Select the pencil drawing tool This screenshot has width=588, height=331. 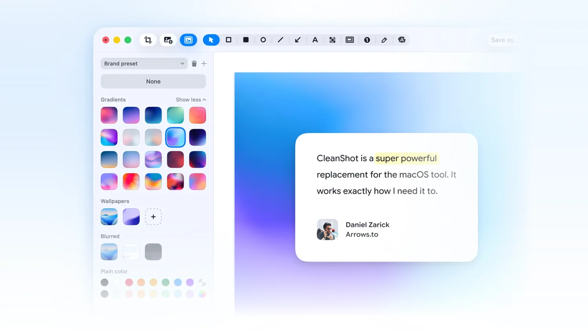(x=384, y=40)
